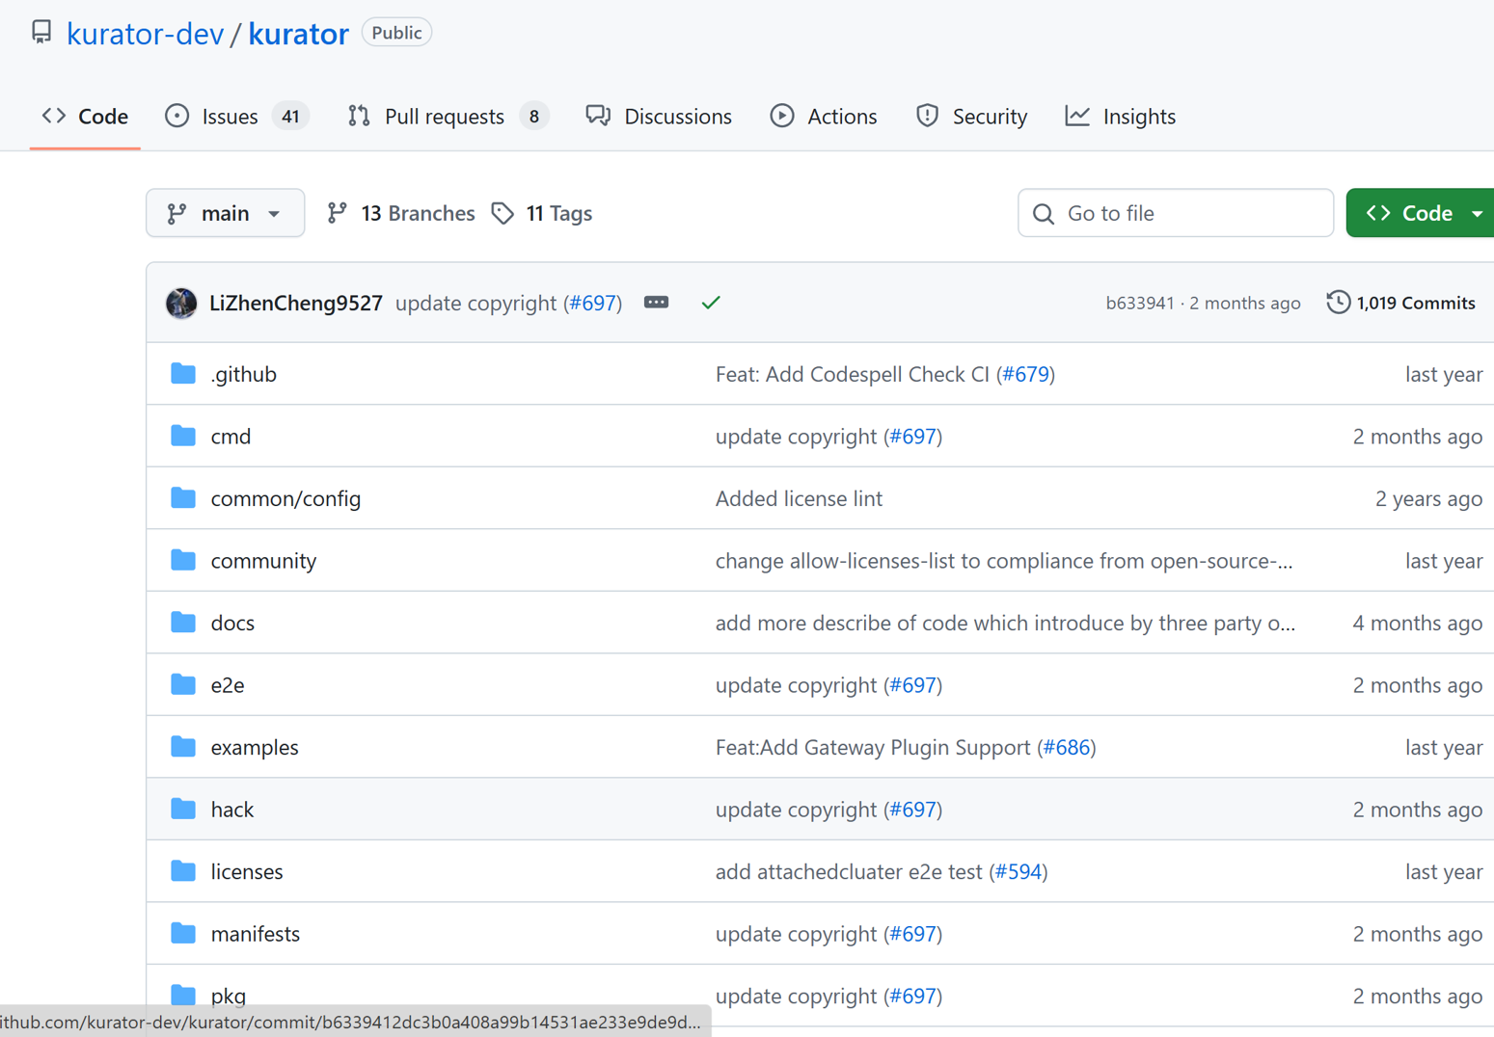Open pull request #679 link
Viewport: 1494px width, 1037px height.
(x=1026, y=374)
